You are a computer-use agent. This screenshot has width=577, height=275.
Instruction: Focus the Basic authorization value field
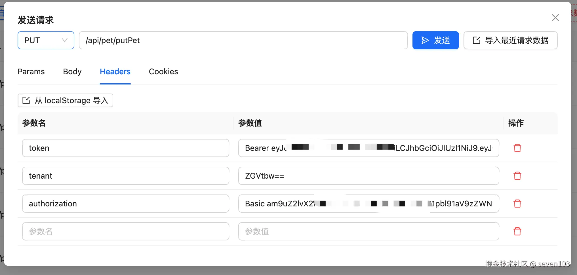tap(368, 204)
